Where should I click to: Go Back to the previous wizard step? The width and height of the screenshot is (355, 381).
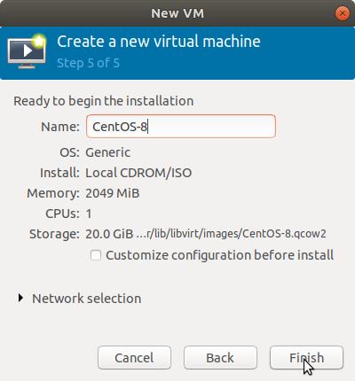coord(220,358)
